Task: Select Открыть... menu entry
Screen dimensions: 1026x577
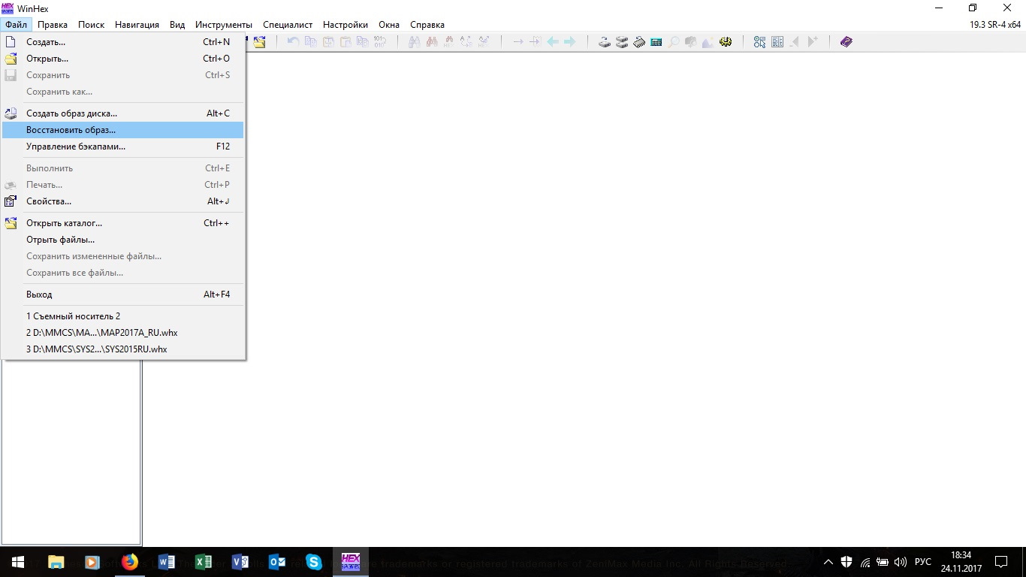Action: 123,59
